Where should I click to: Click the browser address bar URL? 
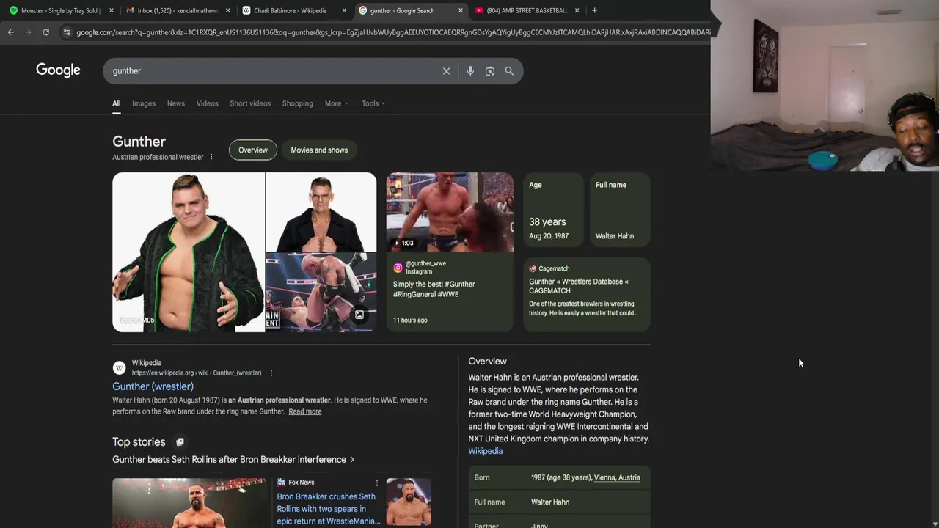click(392, 32)
